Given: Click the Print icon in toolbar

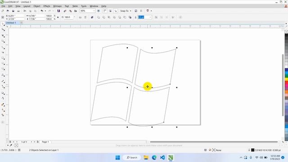Looking at the screenshot, I should point(18,11).
